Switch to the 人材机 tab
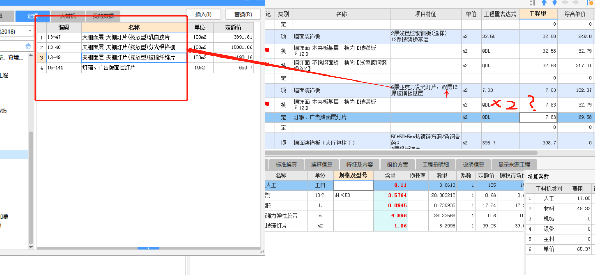Screen dimensions: 595x275 pyautogui.click(x=68, y=16)
